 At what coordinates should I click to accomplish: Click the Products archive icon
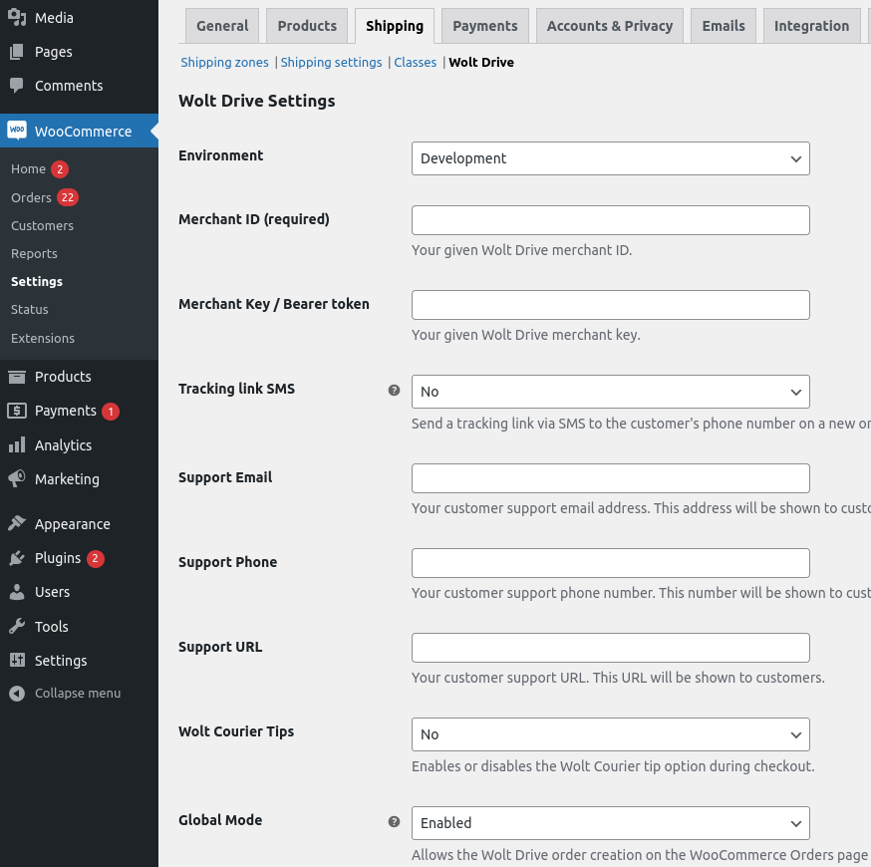click(17, 377)
